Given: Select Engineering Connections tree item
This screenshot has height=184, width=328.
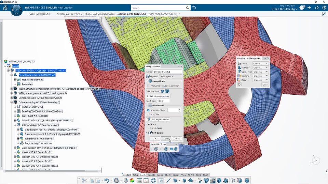Looking at the screenshot, I should pyautogui.click(x=38, y=143).
